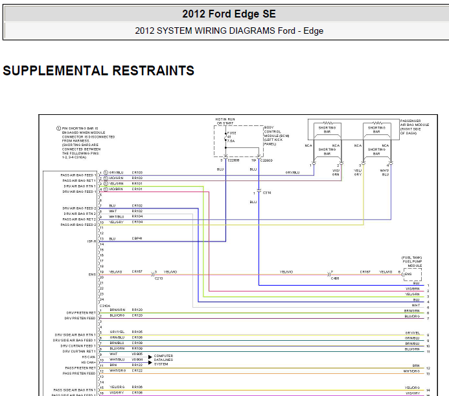Click circuit code 'RR105'
This screenshot has height=396, width=449.
137,332
